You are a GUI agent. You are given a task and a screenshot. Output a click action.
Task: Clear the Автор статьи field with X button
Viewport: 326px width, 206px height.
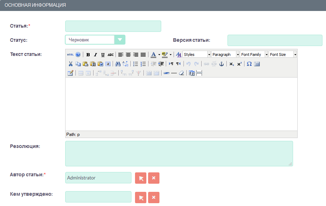click(x=153, y=178)
